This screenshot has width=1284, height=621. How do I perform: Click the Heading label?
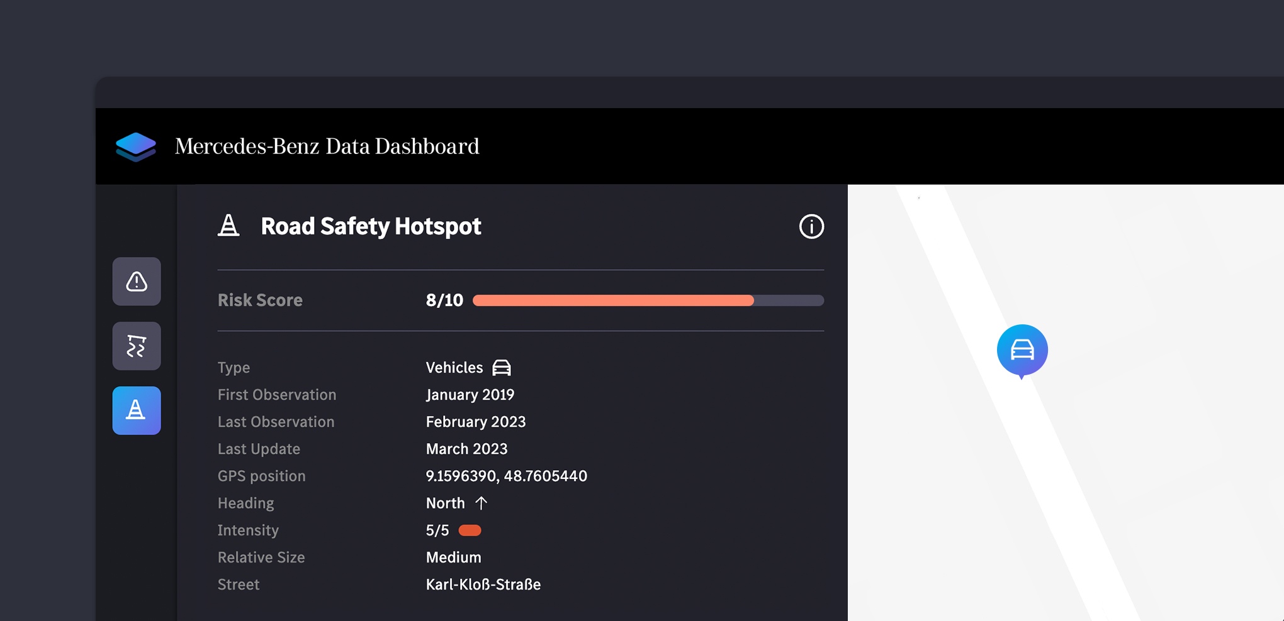click(x=245, y=503)
